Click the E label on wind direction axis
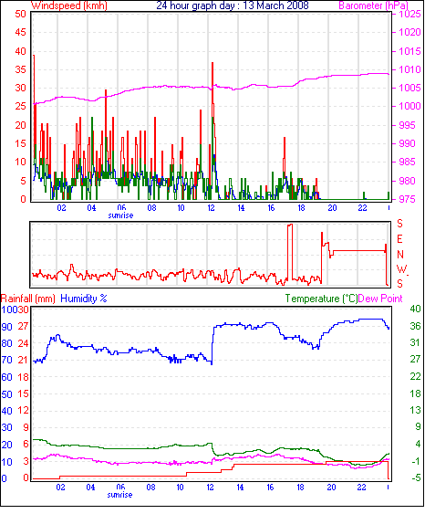425x514 pixels. (x=399, y=239)
